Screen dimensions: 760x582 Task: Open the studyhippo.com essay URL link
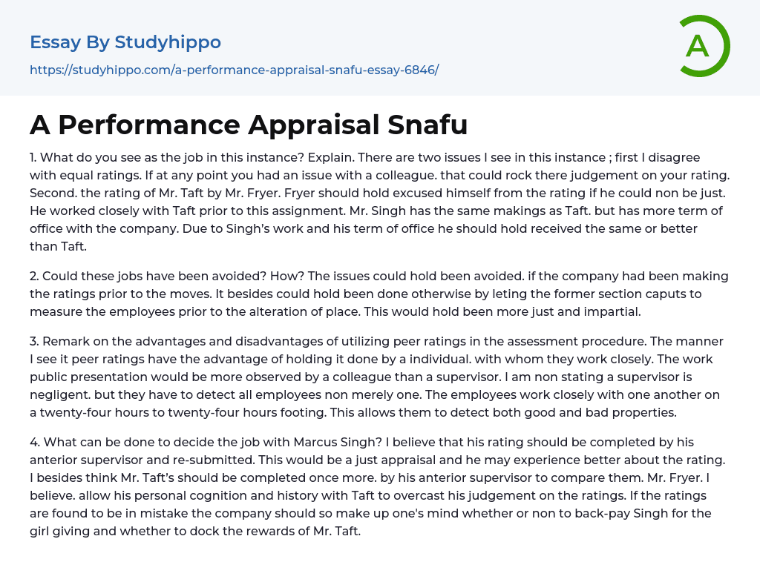[234, 70]
